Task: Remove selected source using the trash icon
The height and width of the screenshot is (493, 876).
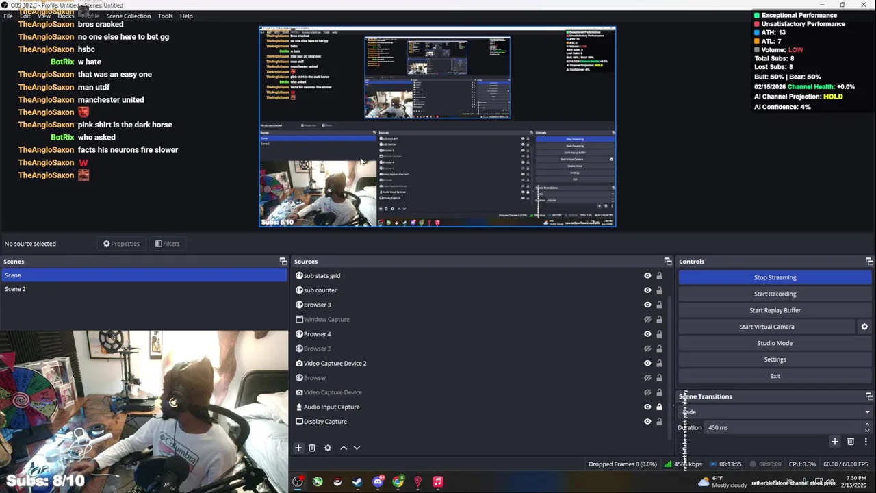Action: (311, 448)
